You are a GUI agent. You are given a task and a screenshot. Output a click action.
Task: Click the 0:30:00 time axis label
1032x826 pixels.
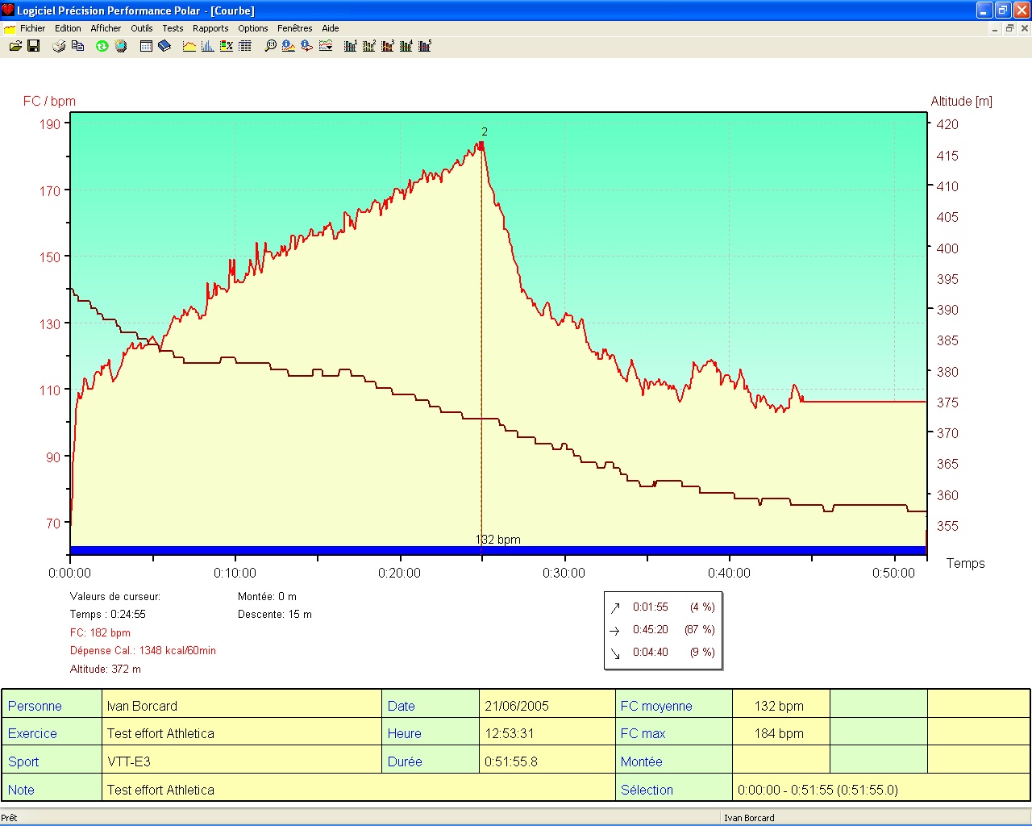(564, 573)
